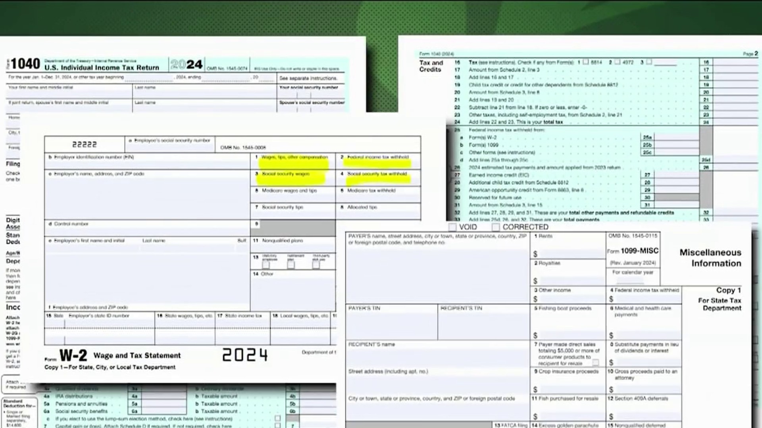
Task: Click the W-2 box 18 Local wages, tips, etc.
Action: 300,328
